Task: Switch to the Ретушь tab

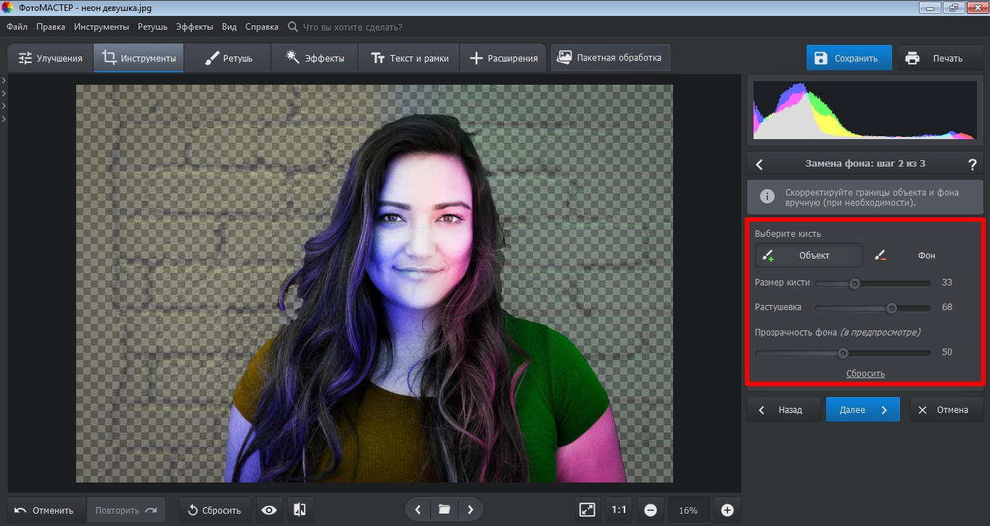Action: pos(228,58)
